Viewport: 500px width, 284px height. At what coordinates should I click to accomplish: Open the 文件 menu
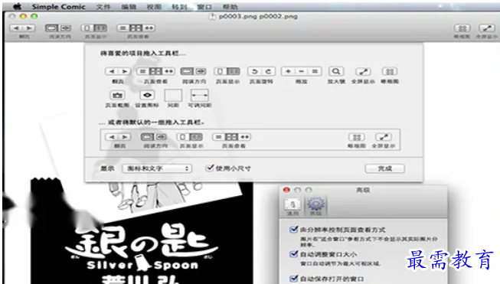(103, 7)
